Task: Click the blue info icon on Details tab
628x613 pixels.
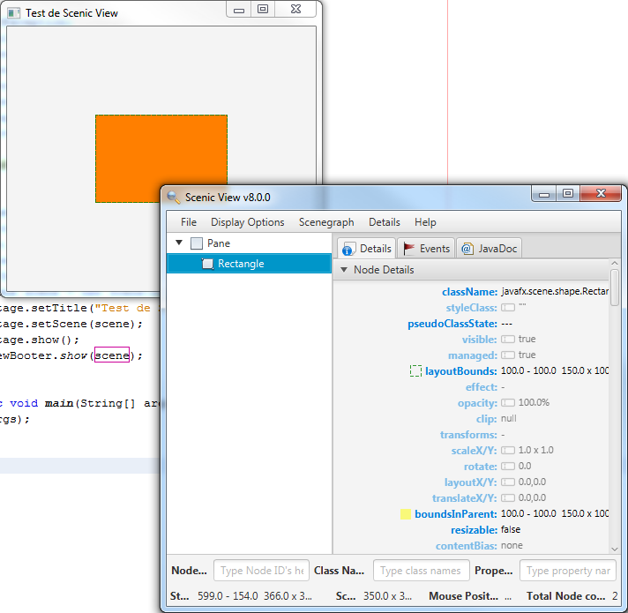Action: tap(348, 250)
